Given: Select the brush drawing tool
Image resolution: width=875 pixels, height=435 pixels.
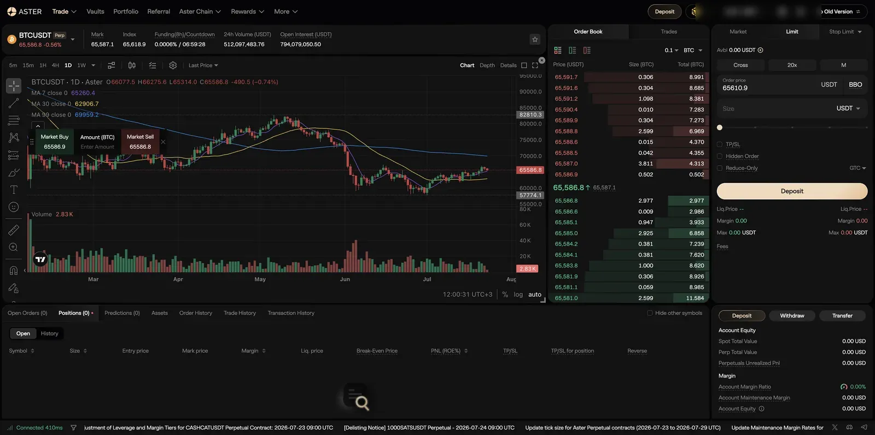Looking at the screenshot, I should click(x=14, y=173).
